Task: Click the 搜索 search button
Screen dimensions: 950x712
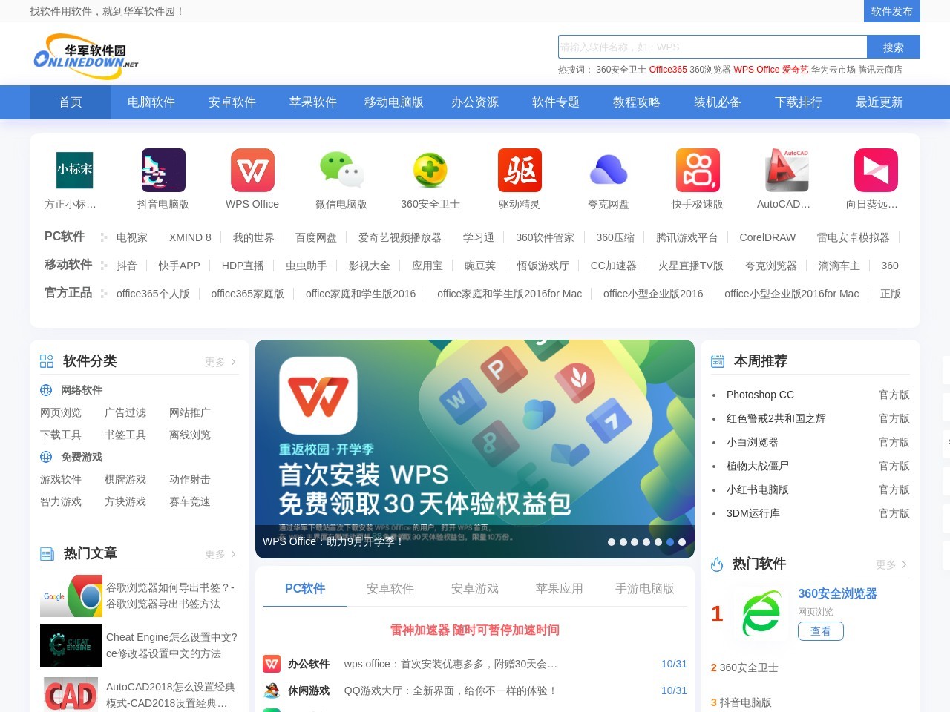Action: [x=894, y=47]
